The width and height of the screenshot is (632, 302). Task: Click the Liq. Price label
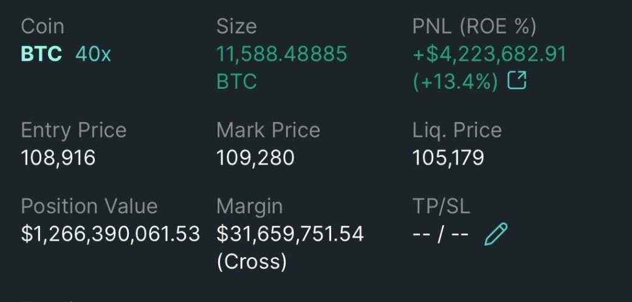pos(457,130)
